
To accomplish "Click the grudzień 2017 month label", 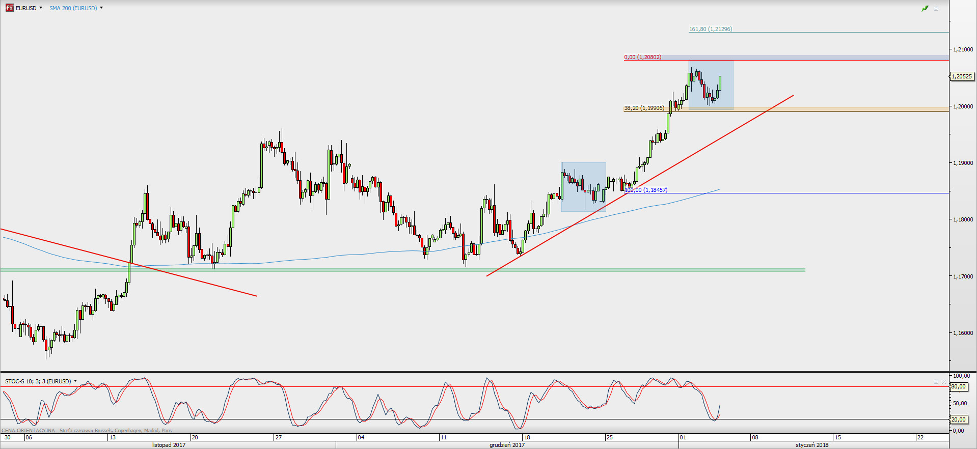I will [x=507, y=445].
